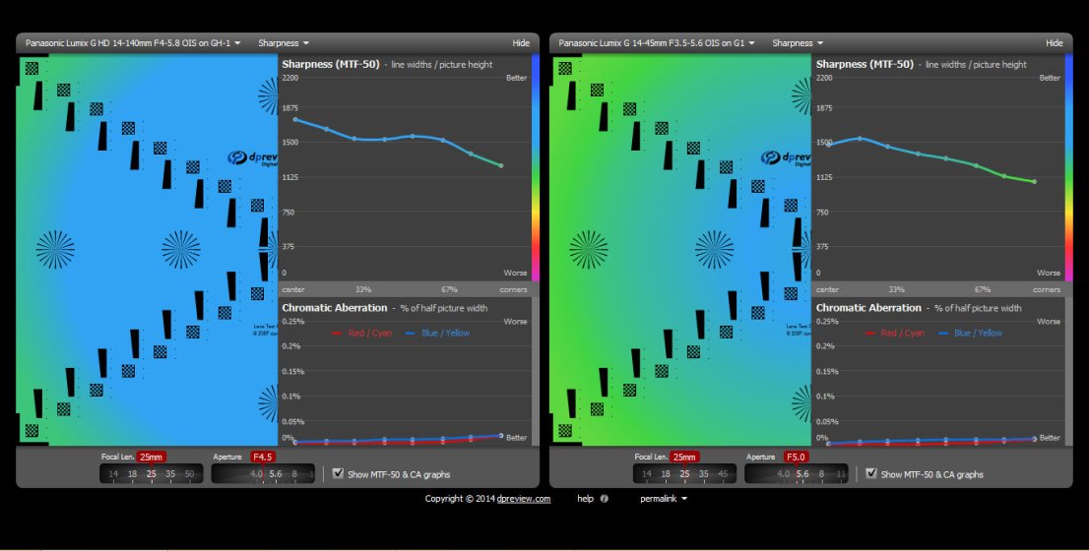The image size is (1089, 551).
Task: Open the 14-45mm lens selector in right panel
Action: tap(657, 43)
